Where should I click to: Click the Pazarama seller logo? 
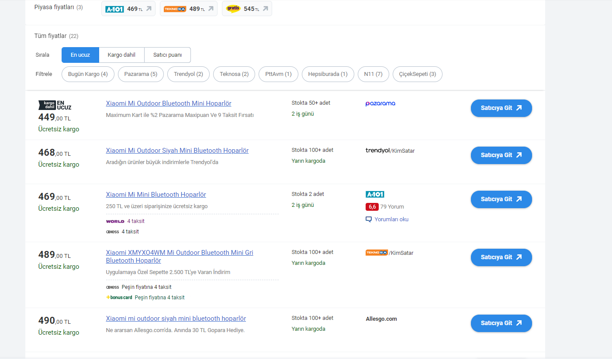pos(380,103)
